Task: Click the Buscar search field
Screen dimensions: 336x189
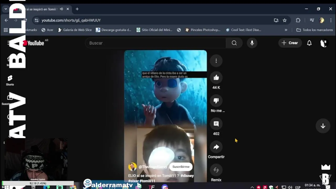Action: (155, 43)
